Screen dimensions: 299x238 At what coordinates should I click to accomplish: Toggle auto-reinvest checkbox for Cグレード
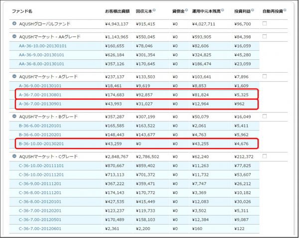tap(265, 156)
